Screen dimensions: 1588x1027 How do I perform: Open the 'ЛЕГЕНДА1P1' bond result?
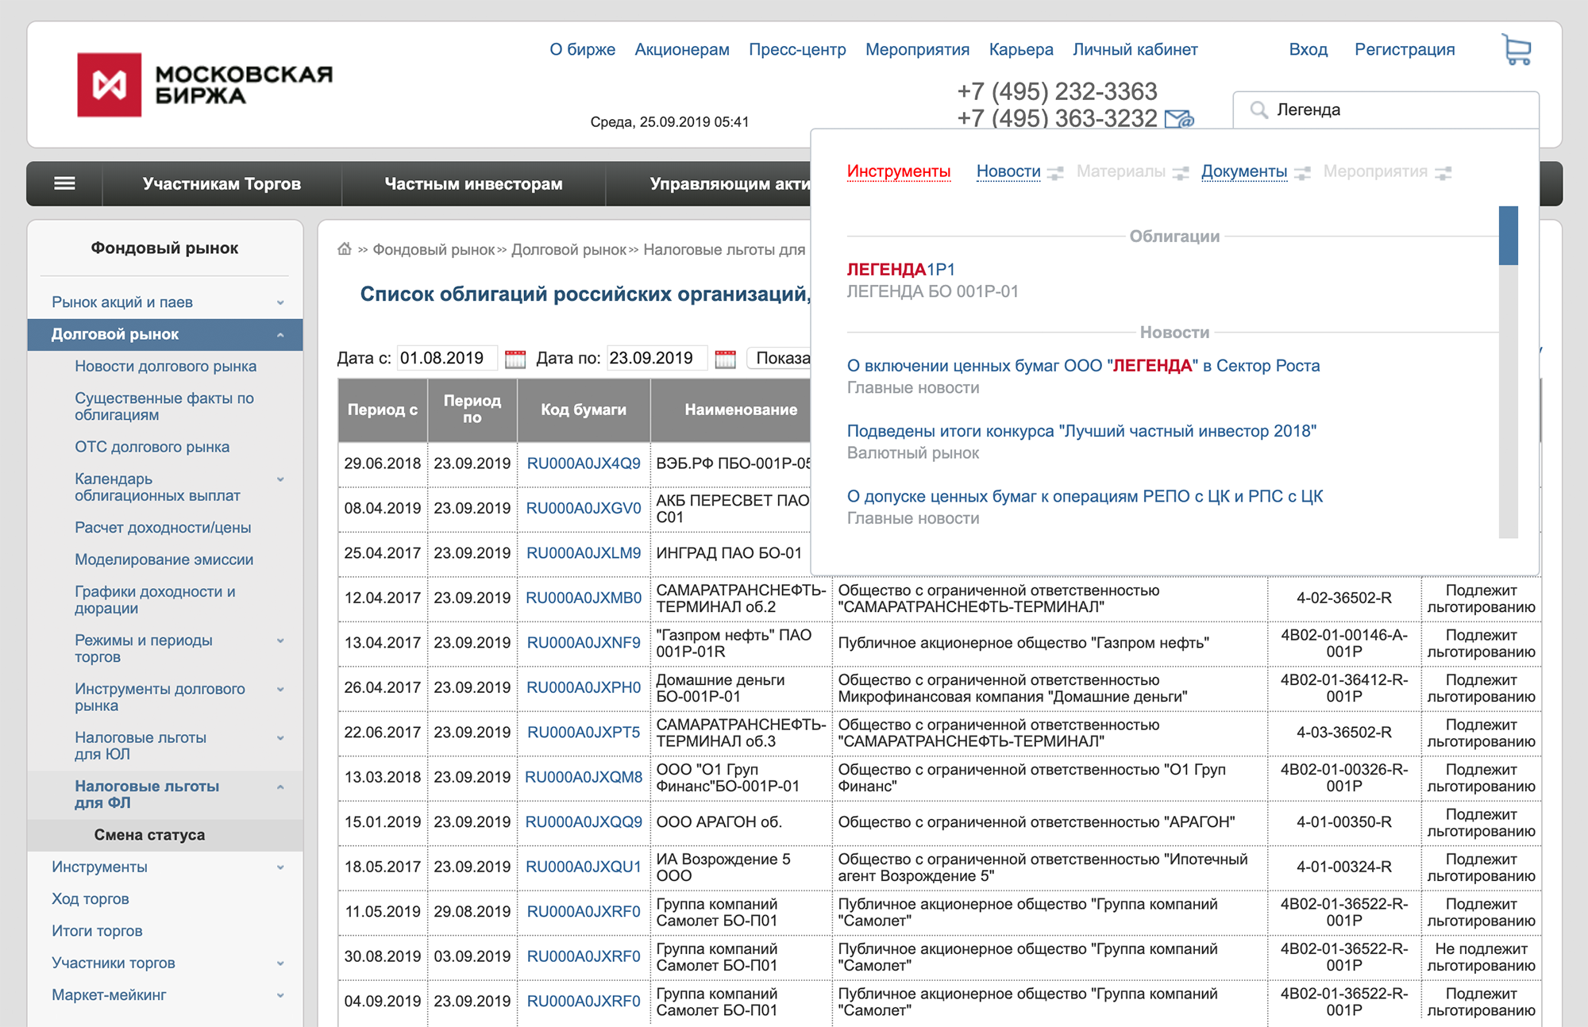(x=900, y=270)
